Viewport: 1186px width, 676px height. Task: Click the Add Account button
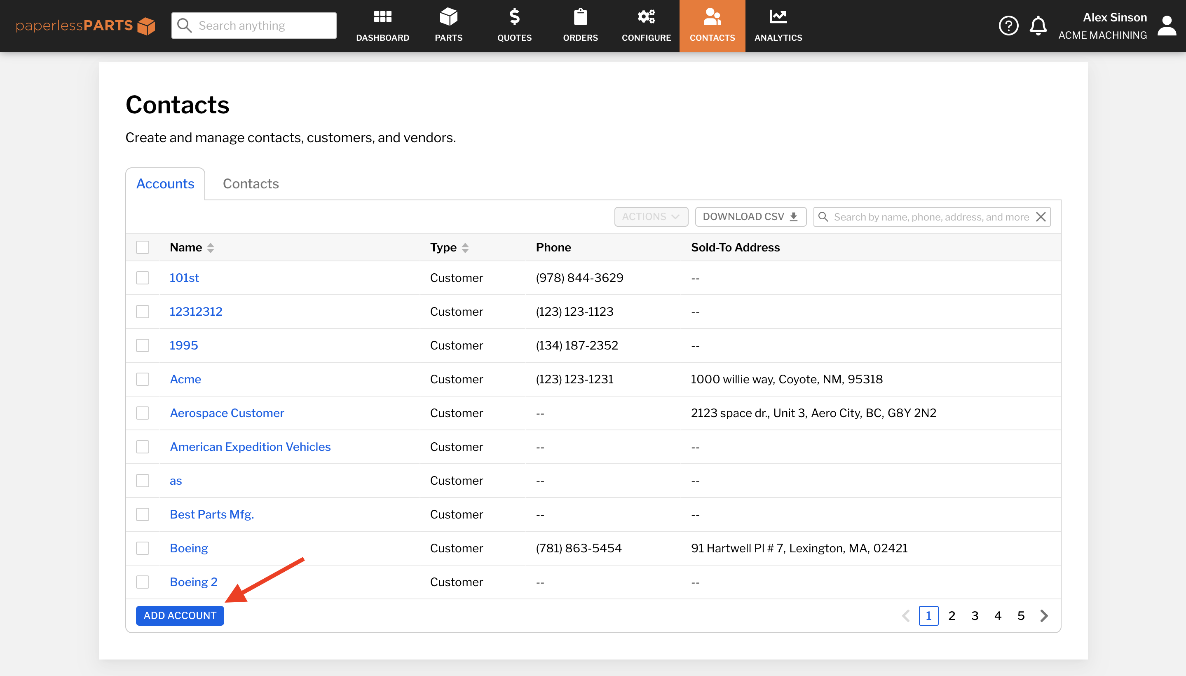coord(180,616)
